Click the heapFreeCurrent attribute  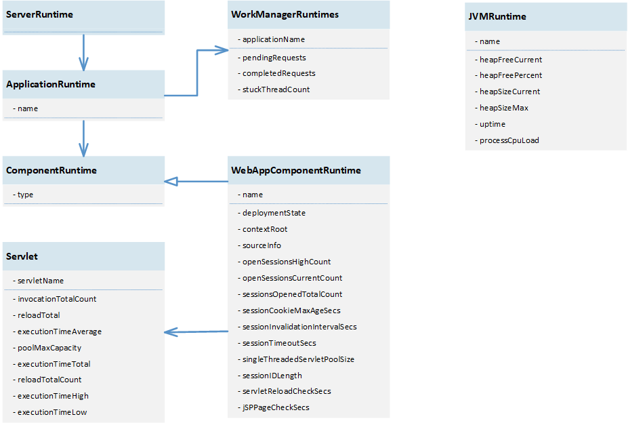pyautogui.click(x=507, y=59)
